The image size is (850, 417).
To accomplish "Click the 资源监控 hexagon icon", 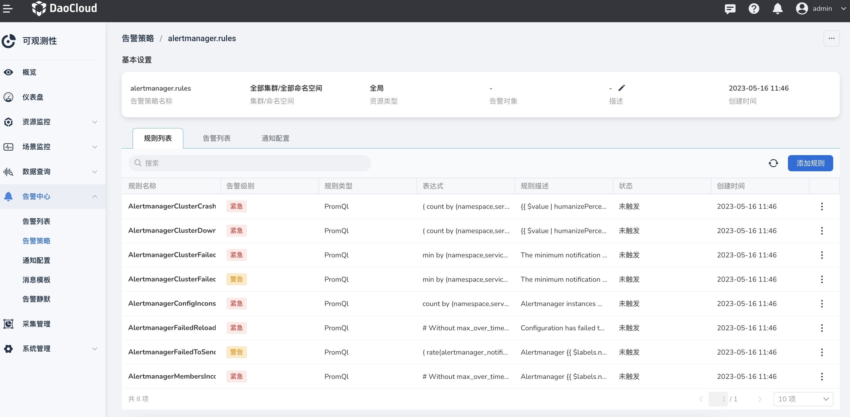I will coord(9,122).
